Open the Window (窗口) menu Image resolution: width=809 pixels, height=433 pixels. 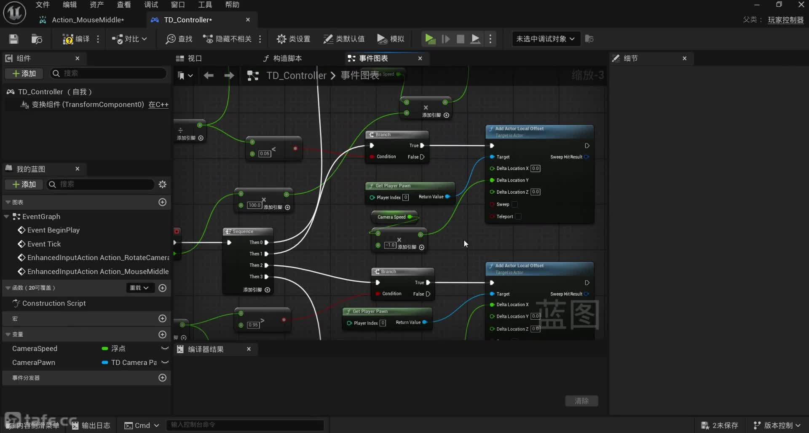coord(178,5)
